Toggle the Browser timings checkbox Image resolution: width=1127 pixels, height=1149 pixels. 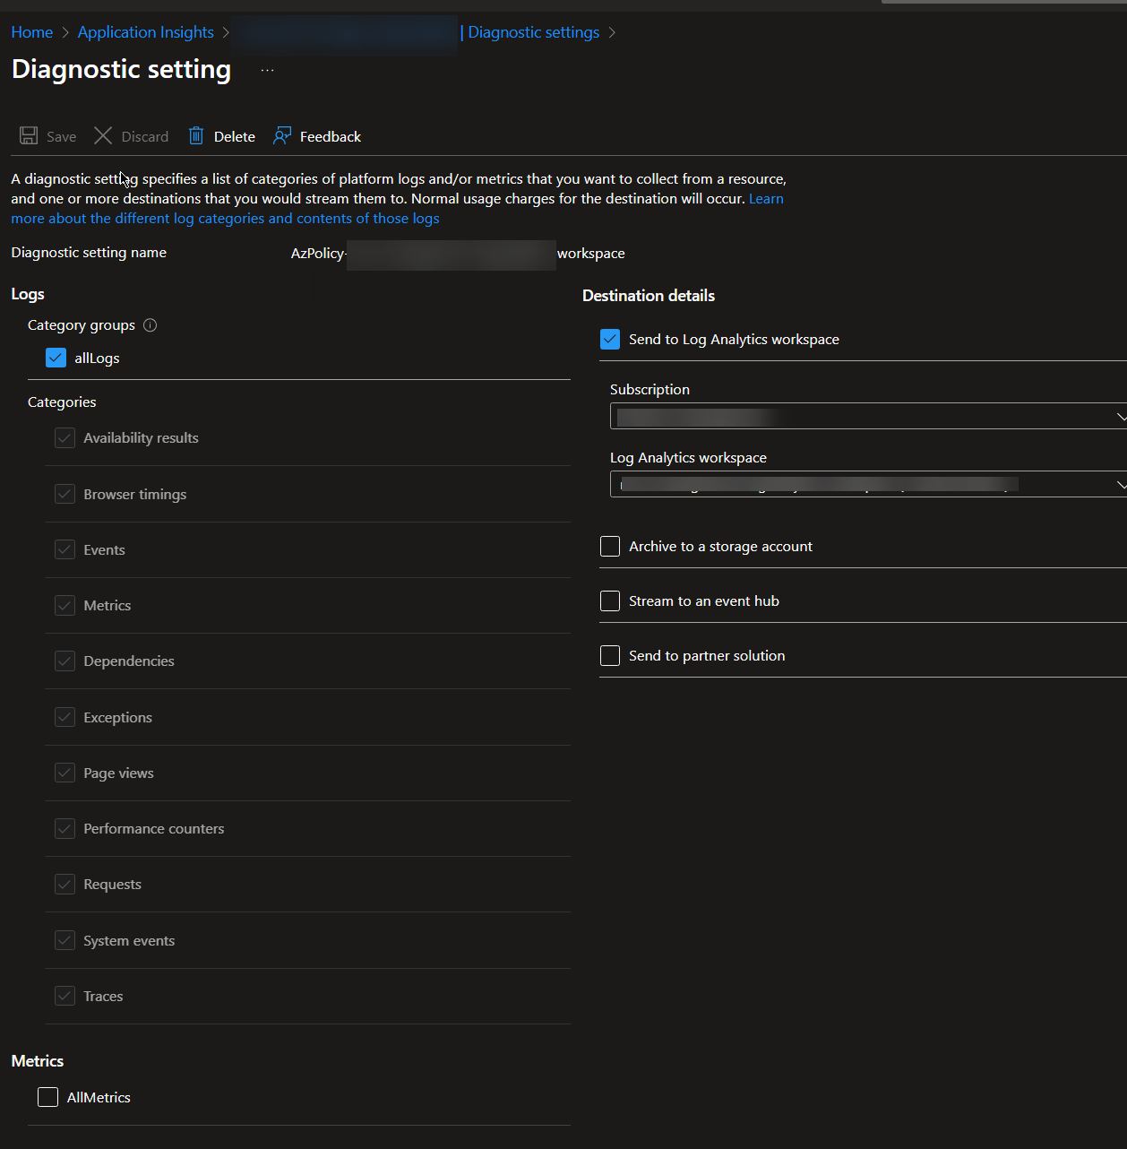65,495
